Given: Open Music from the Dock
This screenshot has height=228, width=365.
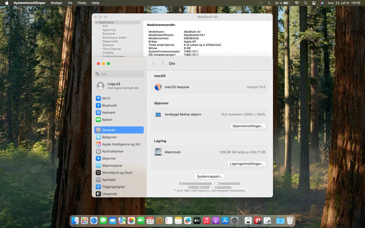Looking at the screenshot, I should point(206,220).
